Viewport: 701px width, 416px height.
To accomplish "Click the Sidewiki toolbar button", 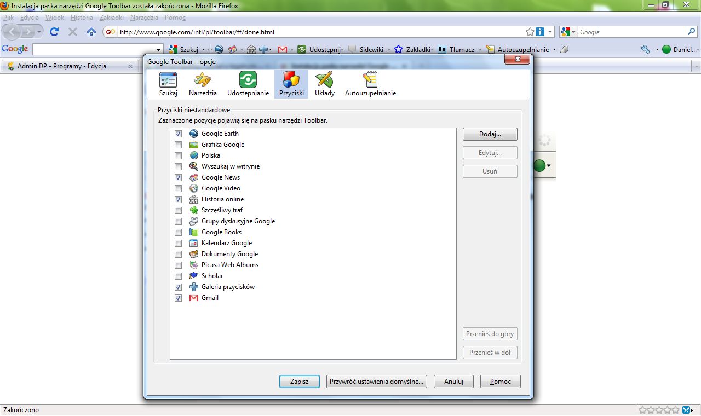I will coord(366,49).
